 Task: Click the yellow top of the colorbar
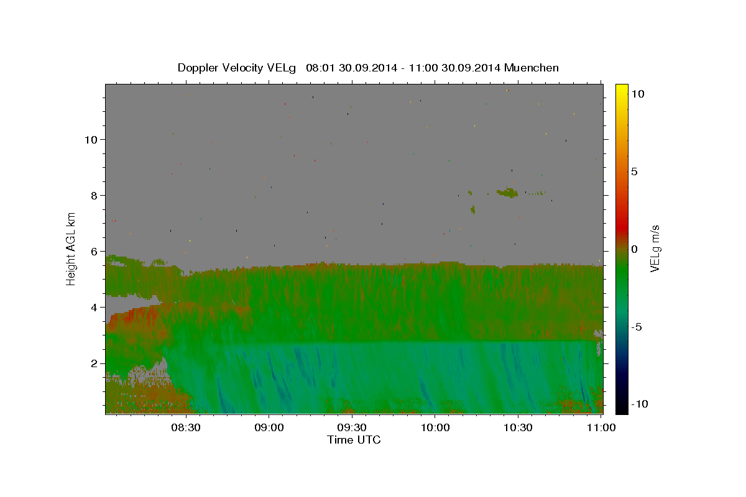click(621, 90)
